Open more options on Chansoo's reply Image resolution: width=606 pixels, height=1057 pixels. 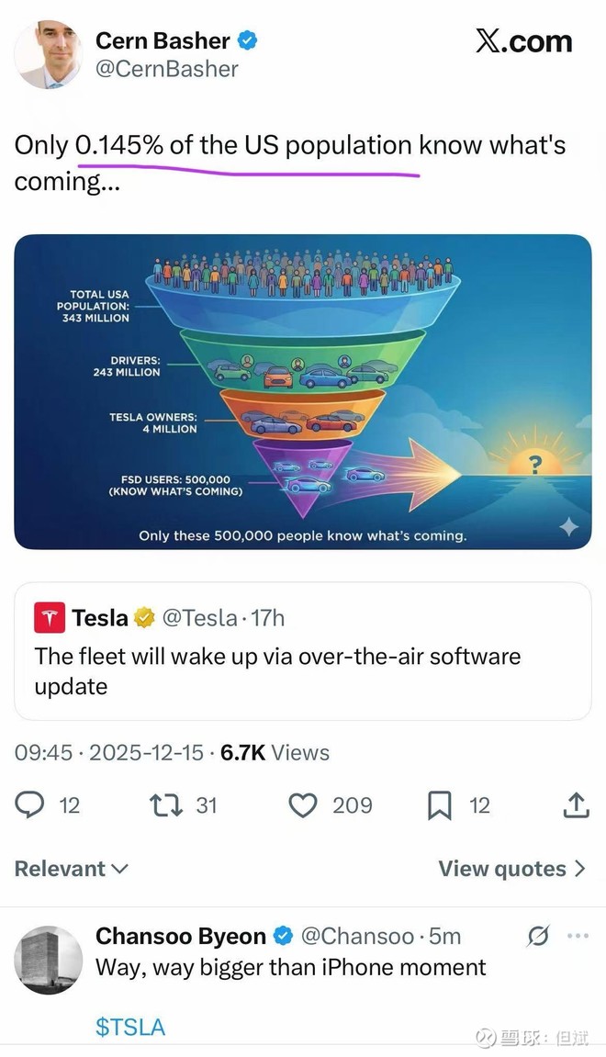click(x=578, y=936)
